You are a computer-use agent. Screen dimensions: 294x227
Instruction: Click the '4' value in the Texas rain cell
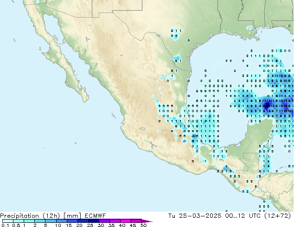[x=176, y=36]
